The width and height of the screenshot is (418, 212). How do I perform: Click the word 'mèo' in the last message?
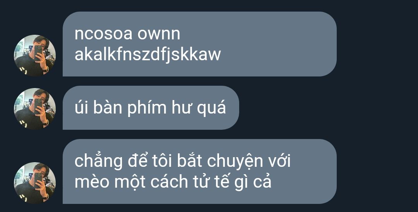(x=92, y=183)
